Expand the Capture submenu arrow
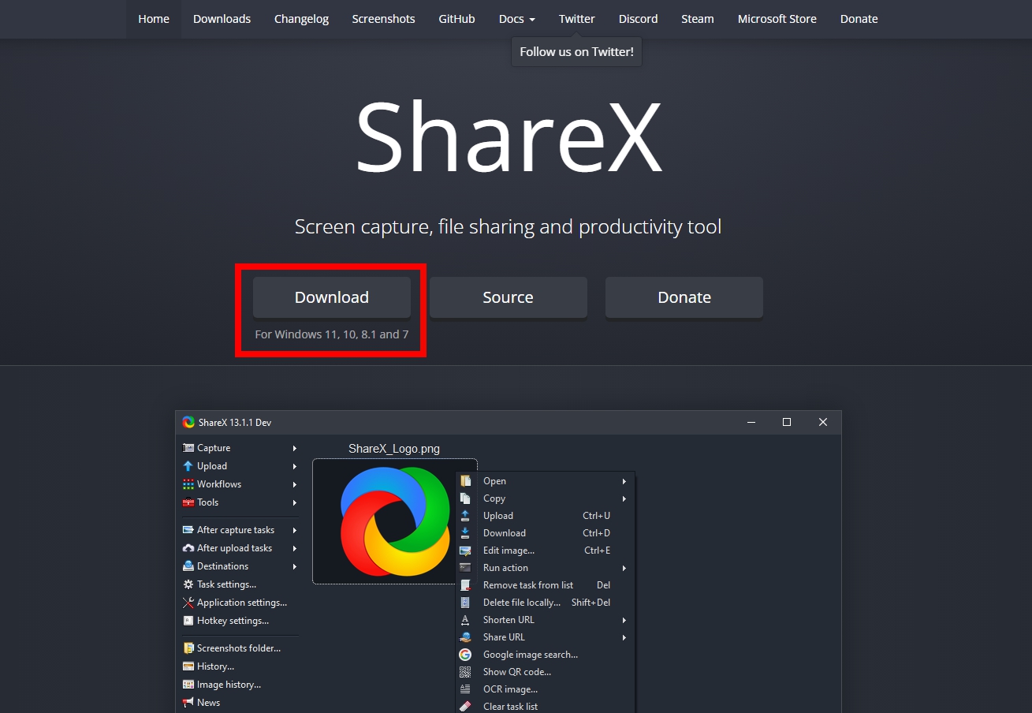Screen dimensions: 1032x713 pos(295,448)
